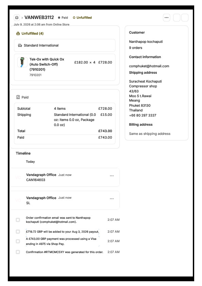The image size is (202, 286).
Task: Click the Unfulfilled (4) box icon
Action: click(18, 33)
